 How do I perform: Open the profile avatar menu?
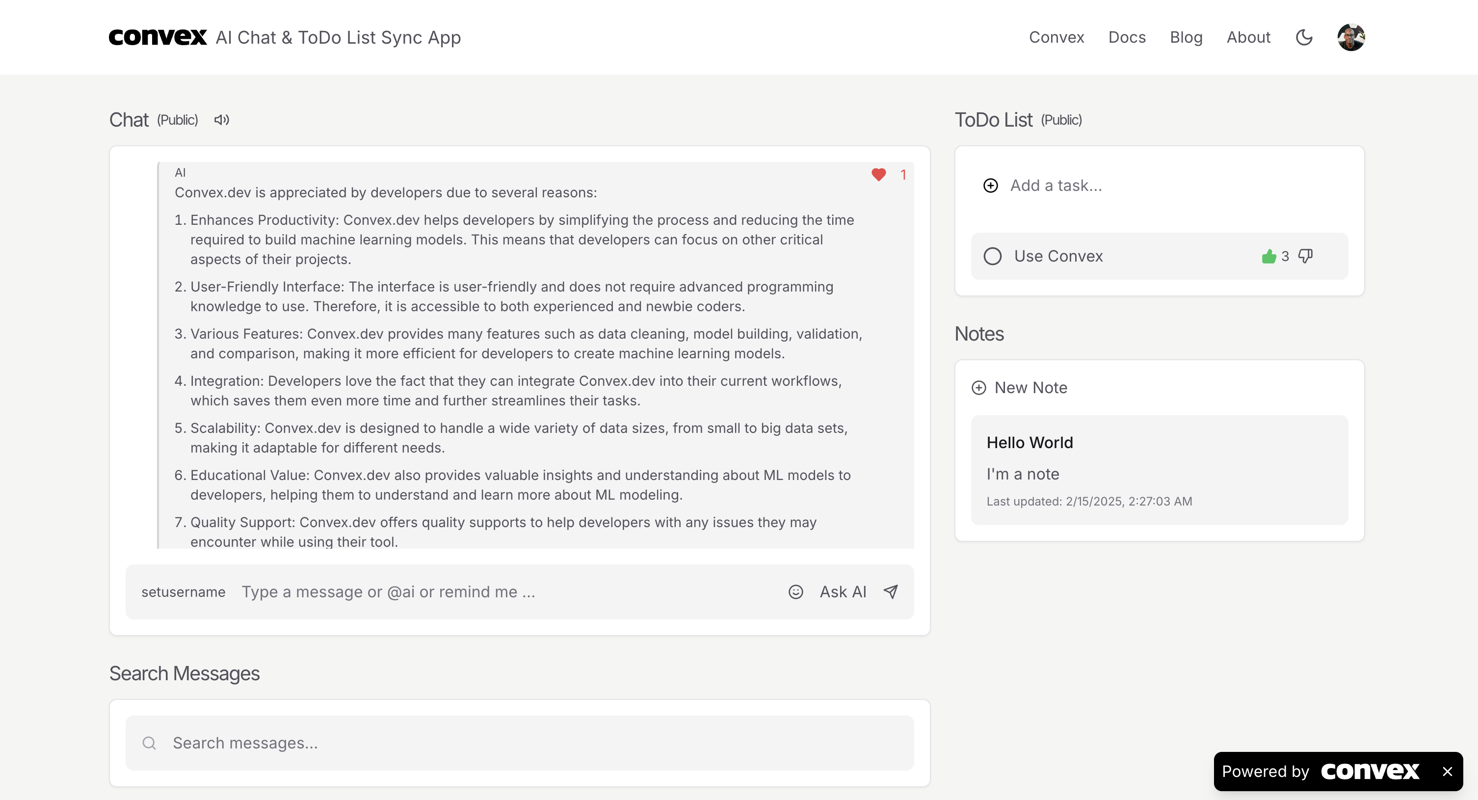pyautogui.click(x=1352, y=37)
